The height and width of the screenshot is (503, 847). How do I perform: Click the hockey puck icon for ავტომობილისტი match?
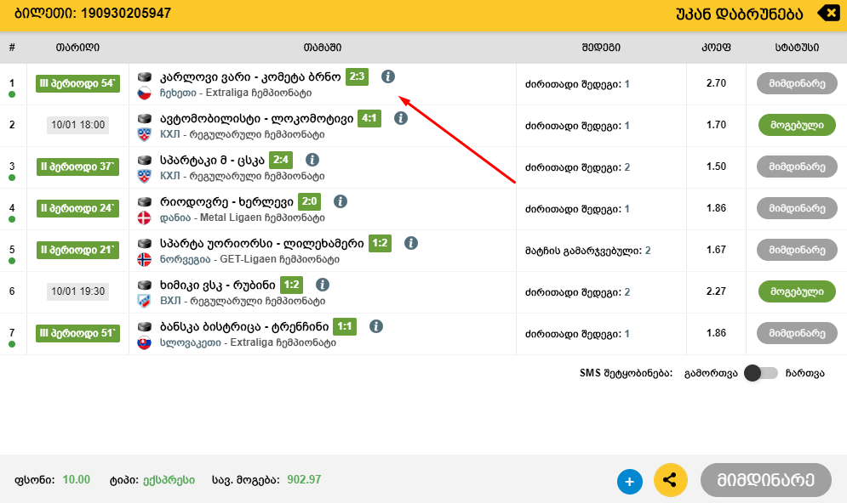pyautogui.click(x=144, y=118)
